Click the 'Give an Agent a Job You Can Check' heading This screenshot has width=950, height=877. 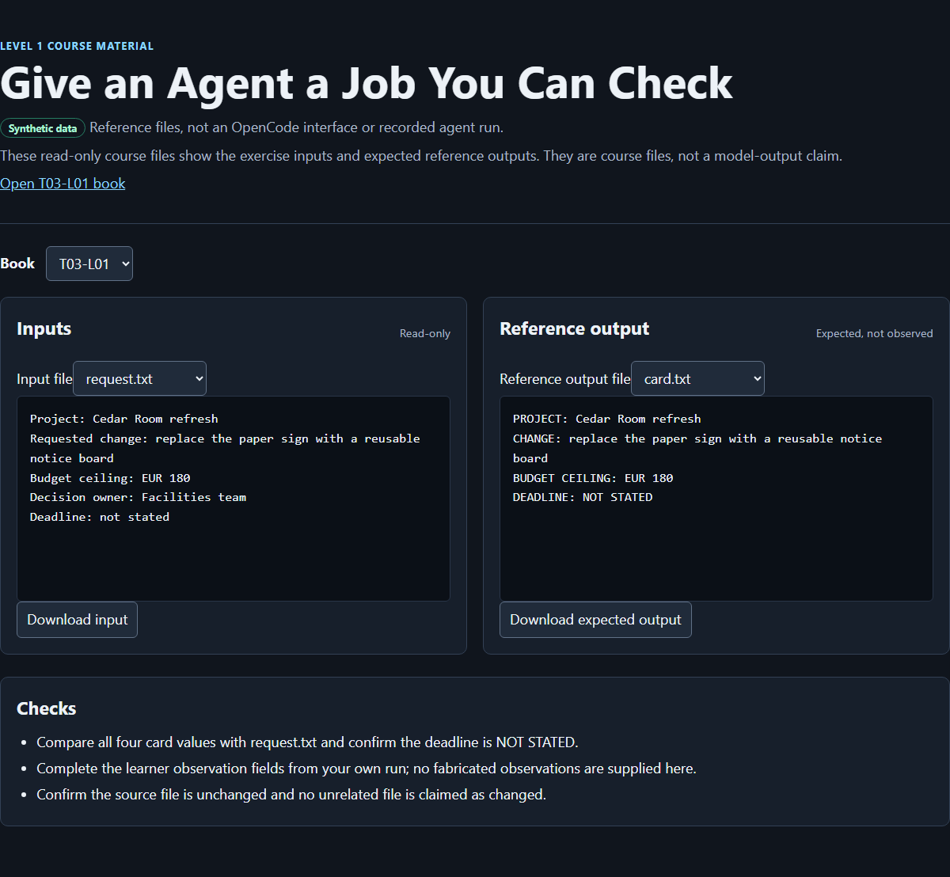[367, 83]
